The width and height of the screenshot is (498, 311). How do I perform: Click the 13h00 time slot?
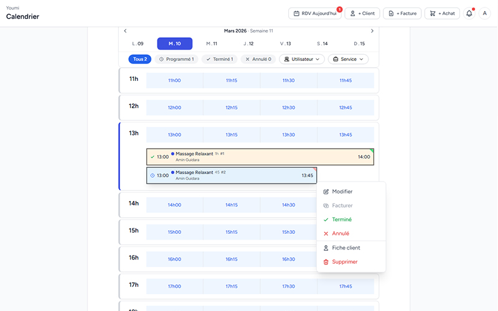[174, 134]
